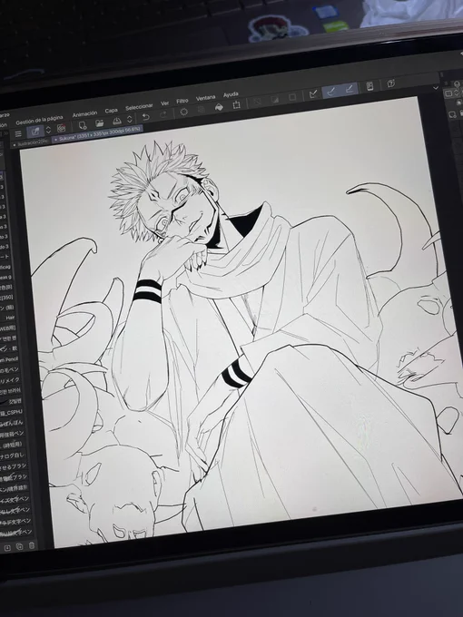Click the Clear (sunburst) icon
This screenshot has height=617, width=463.
click(183, 112)
